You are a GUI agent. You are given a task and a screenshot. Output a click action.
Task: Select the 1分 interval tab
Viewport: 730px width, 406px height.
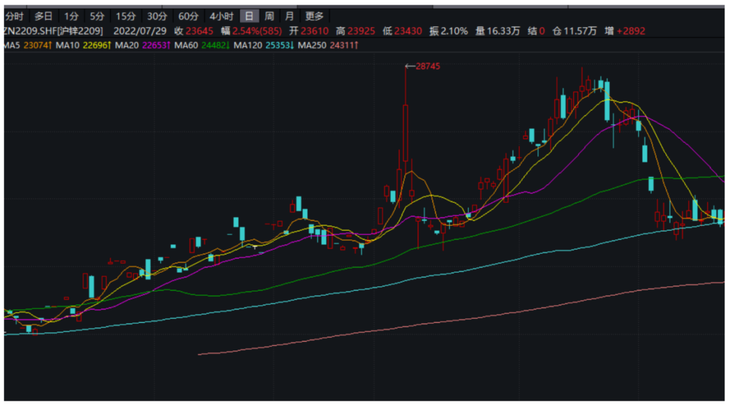coord(71,16)
